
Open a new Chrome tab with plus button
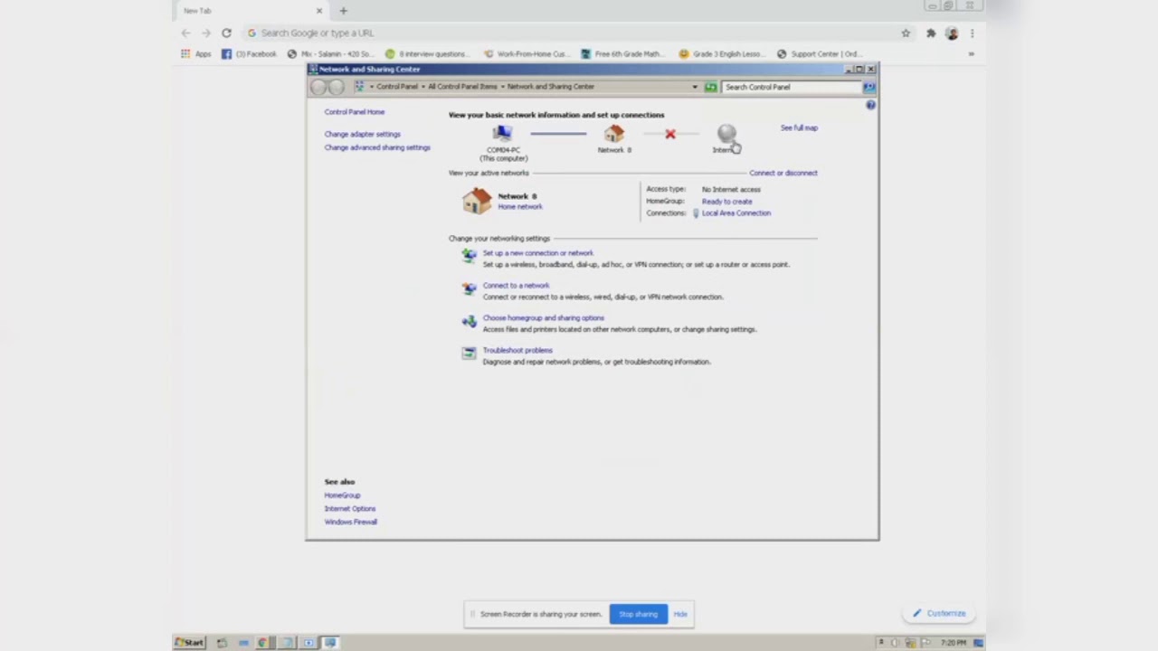pos(343,11)
